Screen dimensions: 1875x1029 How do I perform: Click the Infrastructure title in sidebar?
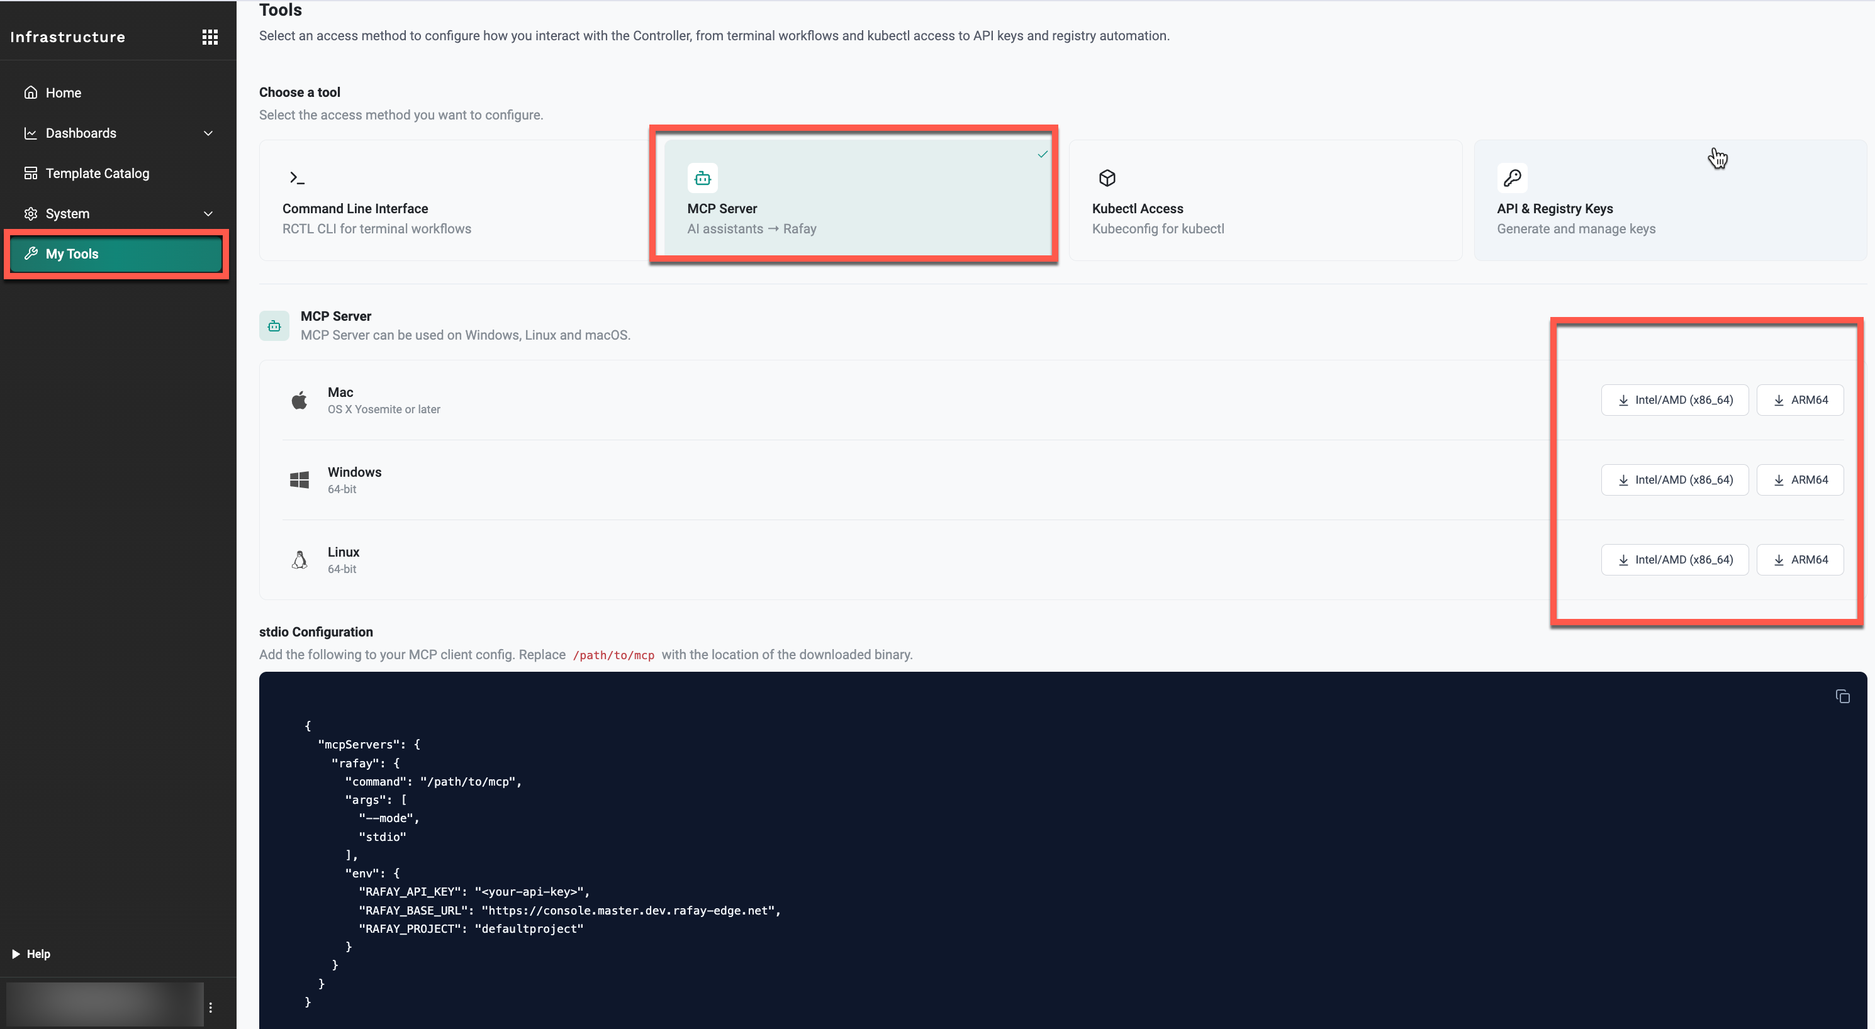(x=68, y=37)
